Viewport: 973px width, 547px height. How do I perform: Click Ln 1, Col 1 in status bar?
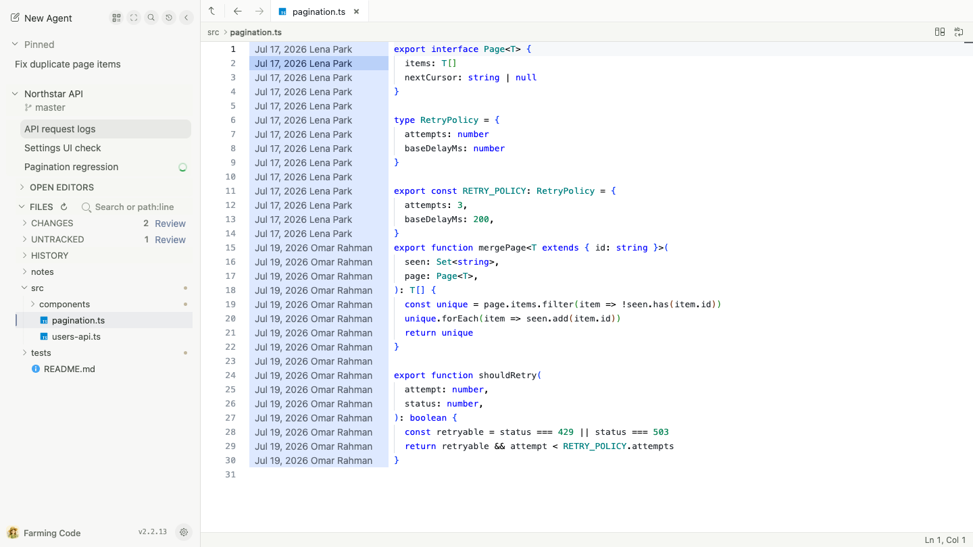point(945,540)
